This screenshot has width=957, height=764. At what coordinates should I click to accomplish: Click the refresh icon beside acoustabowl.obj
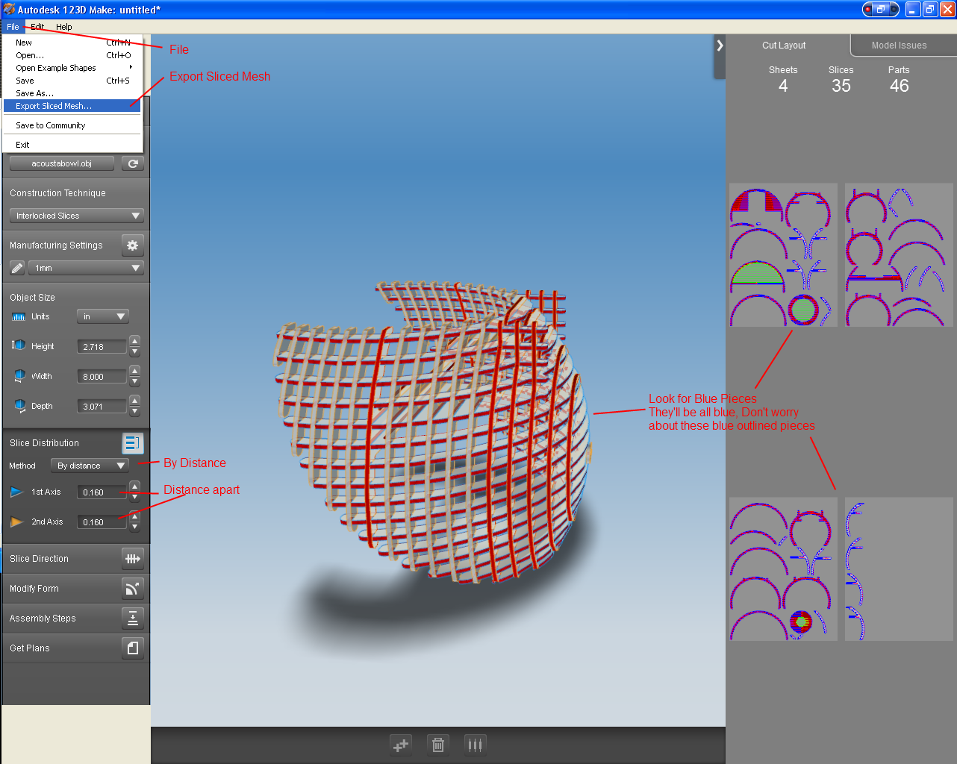[133, 163]
